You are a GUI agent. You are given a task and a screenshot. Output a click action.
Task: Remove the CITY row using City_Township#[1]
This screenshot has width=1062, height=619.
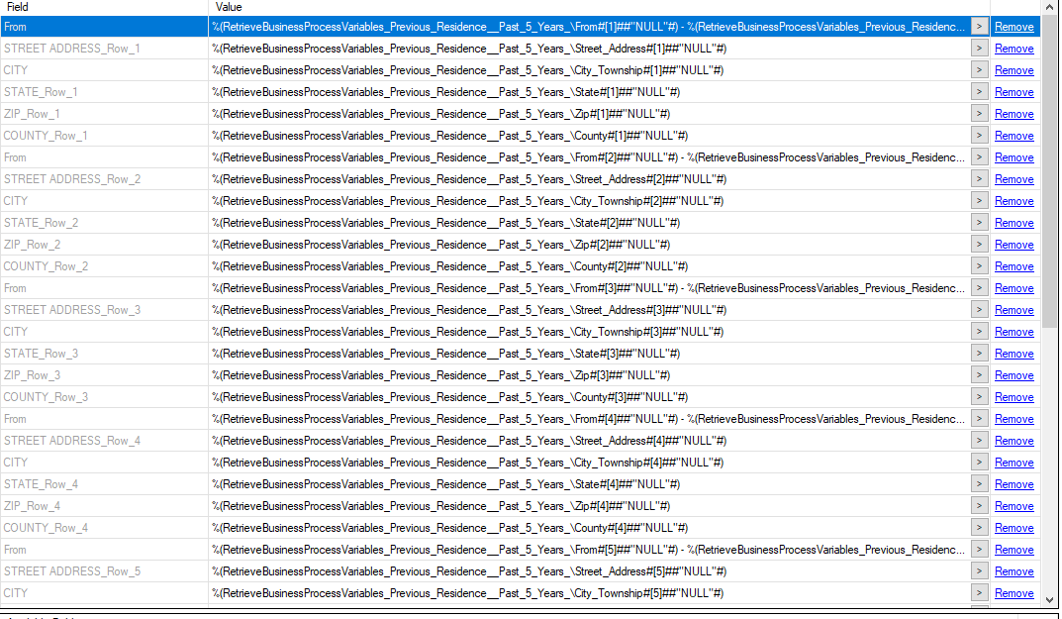click(1014, 70)
